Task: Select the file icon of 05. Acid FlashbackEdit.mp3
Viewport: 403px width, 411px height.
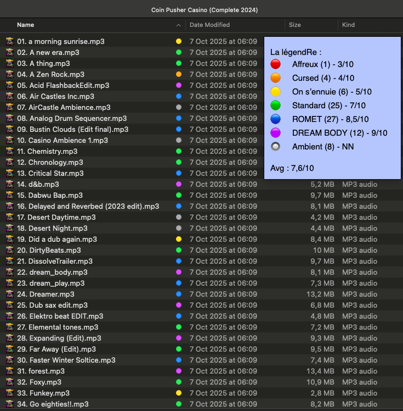Action: click(x=10, y=86)
